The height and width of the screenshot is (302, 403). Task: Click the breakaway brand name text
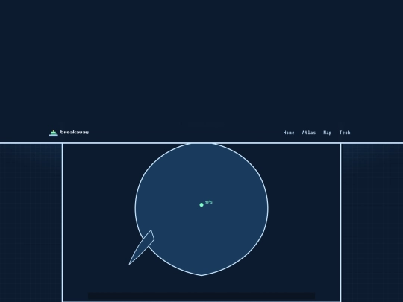click(75, 132)
